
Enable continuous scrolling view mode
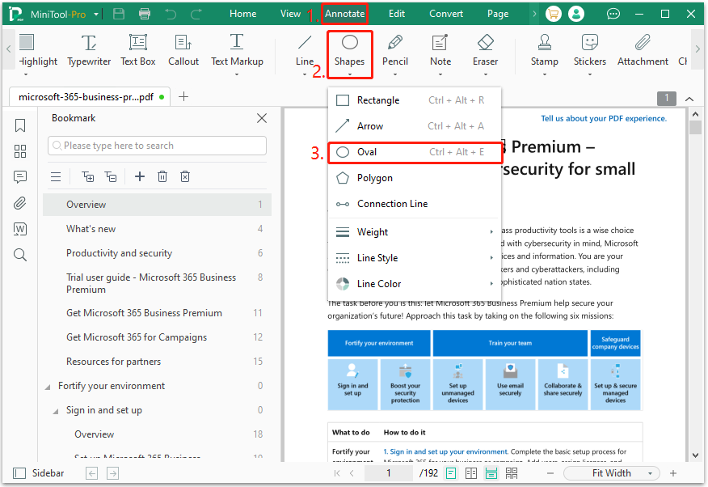coord(491,473)
